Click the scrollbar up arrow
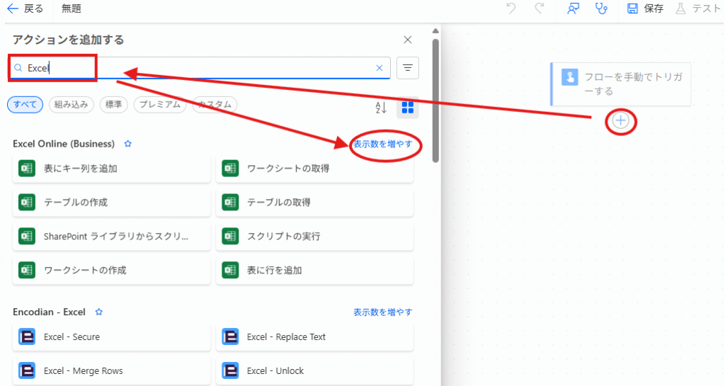725x386 pixels. [435, 31]
